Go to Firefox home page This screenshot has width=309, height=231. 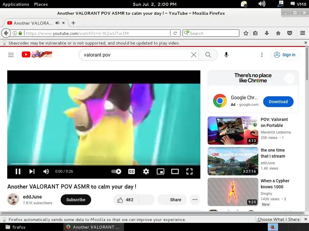tap(278, 33)
